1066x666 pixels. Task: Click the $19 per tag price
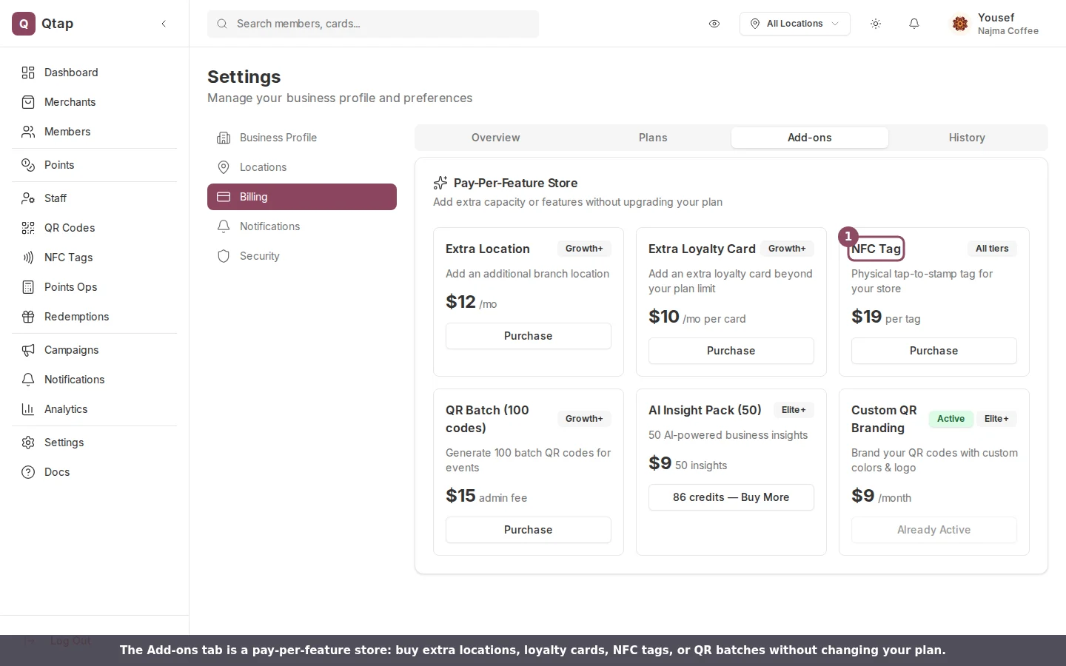(x=886, y=317)
